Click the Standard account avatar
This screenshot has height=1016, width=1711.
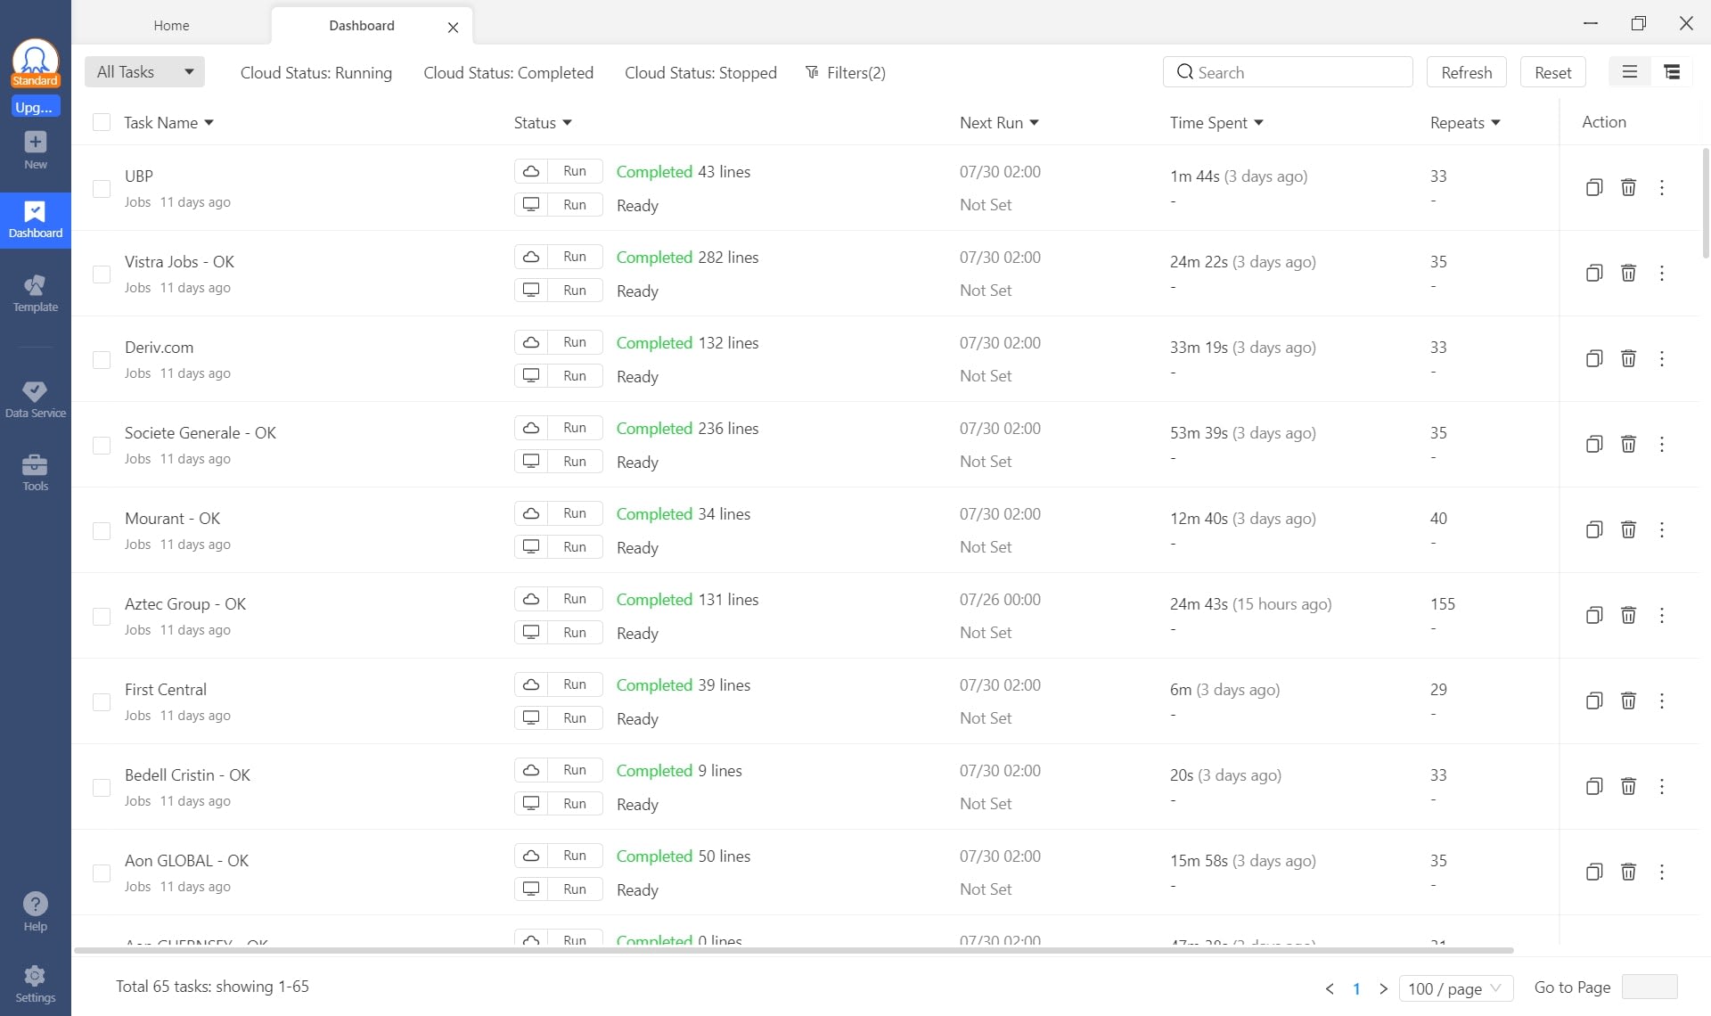click(x=36, y=62)
